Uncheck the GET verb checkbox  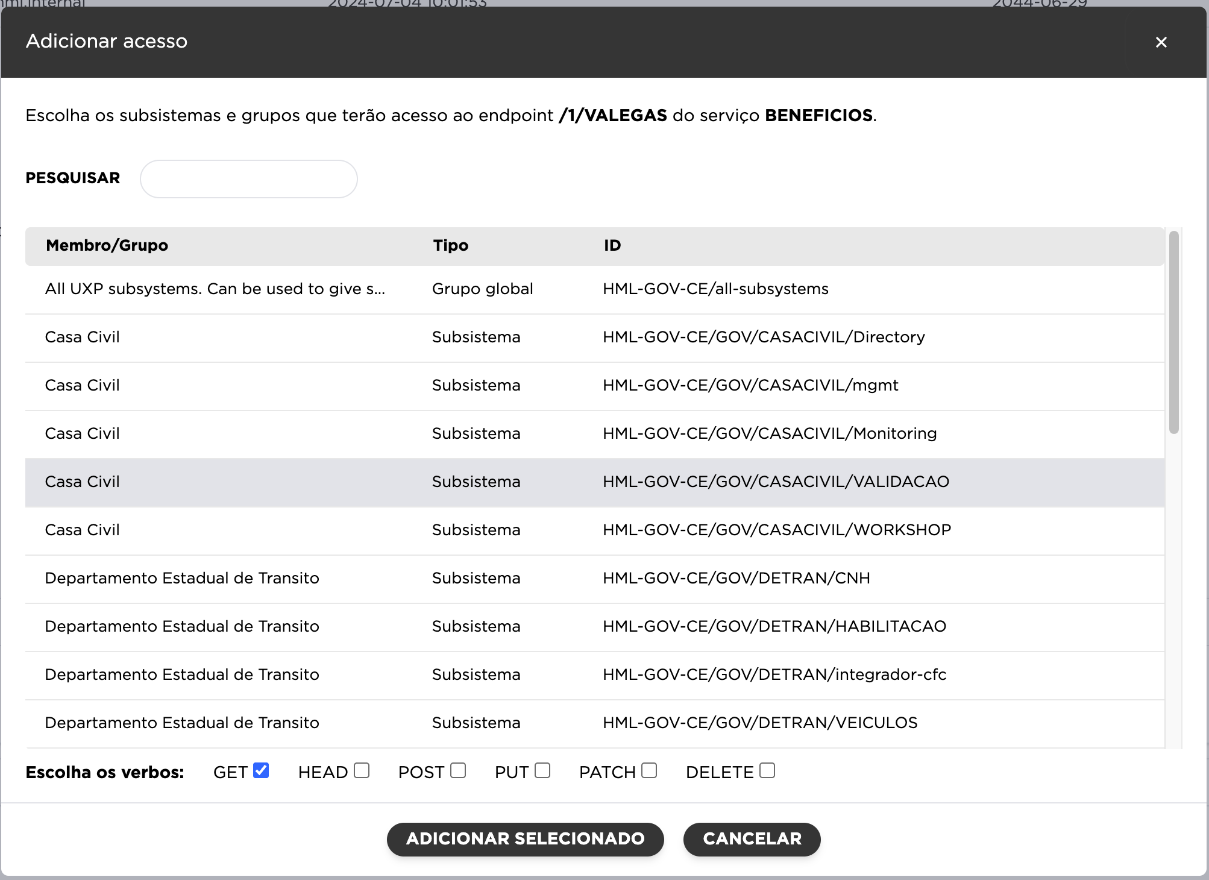[x=261, y=770]
